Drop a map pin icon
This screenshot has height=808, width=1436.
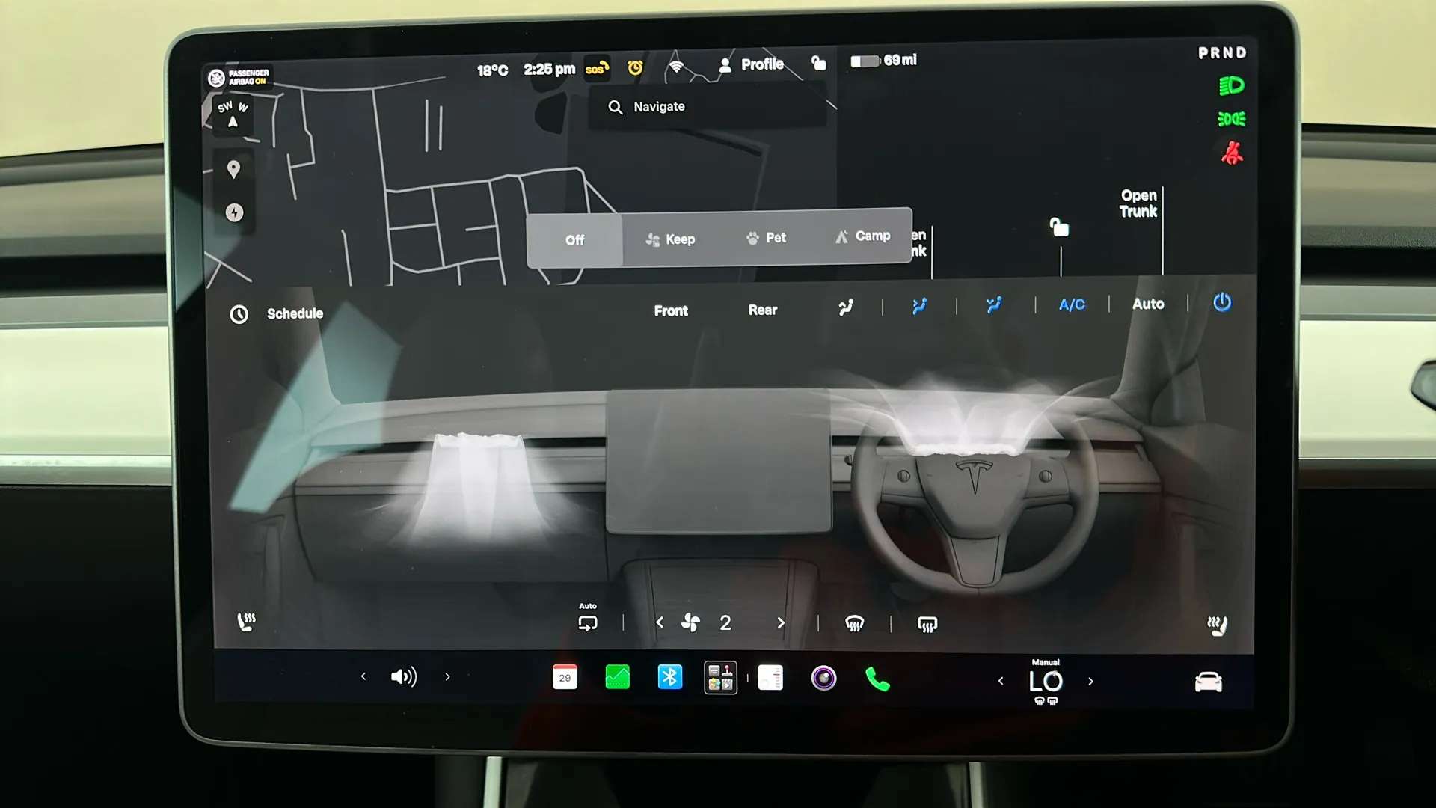[x=233, y=170]
